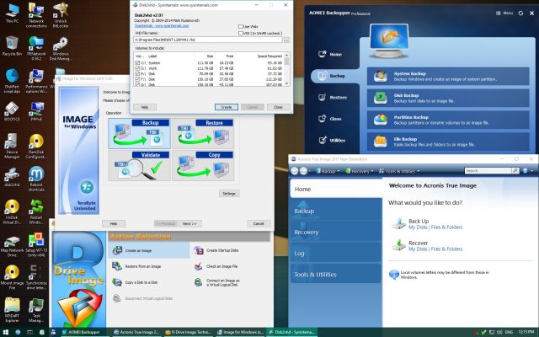The width and height of the screenshot is (539, 337).
Task: Enable the Use Vhdx checkbox
Action: tap(241, 26)
